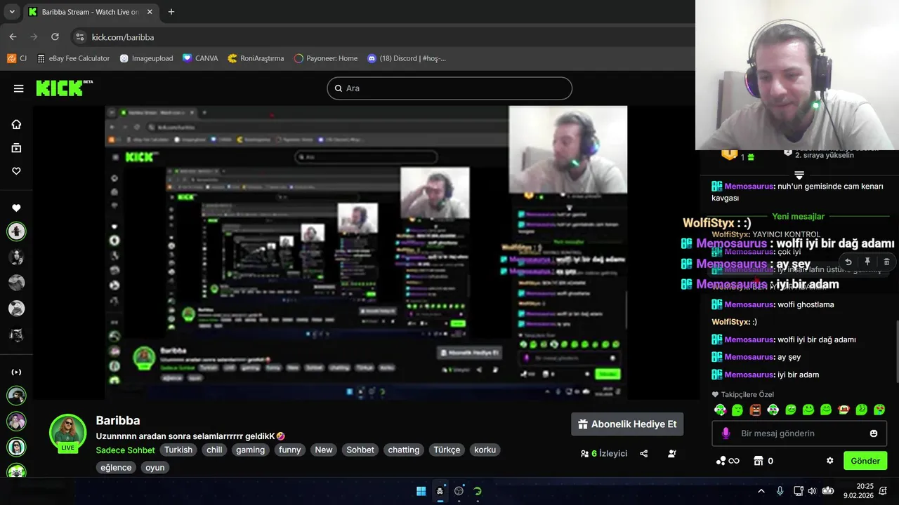Focus the Ara search field
899x505 pixels.
(x=449, y=88)
